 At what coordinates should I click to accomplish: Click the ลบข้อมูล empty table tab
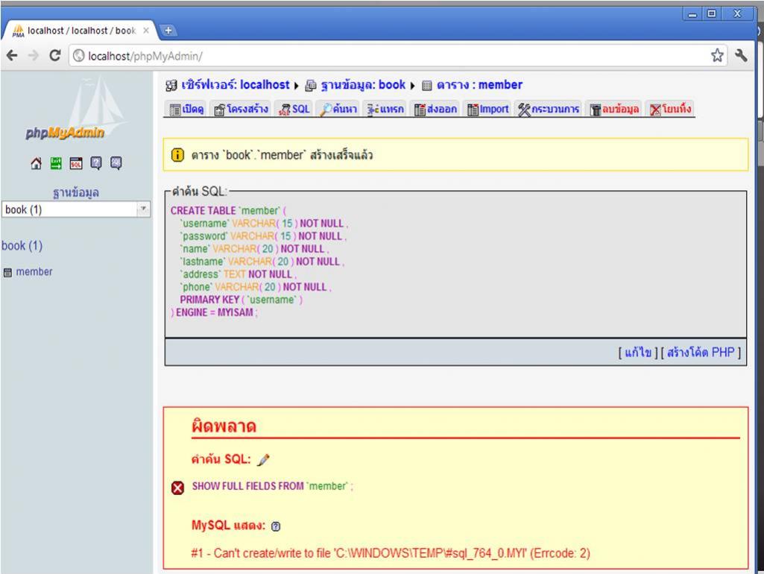[614, 109]
